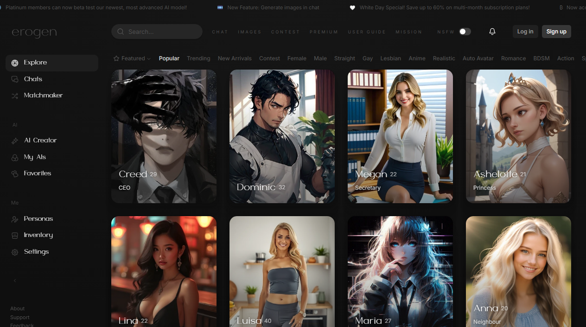Screen dimensions: 586x327
Task: Click the Sign up button
Action: pos(556,31)
